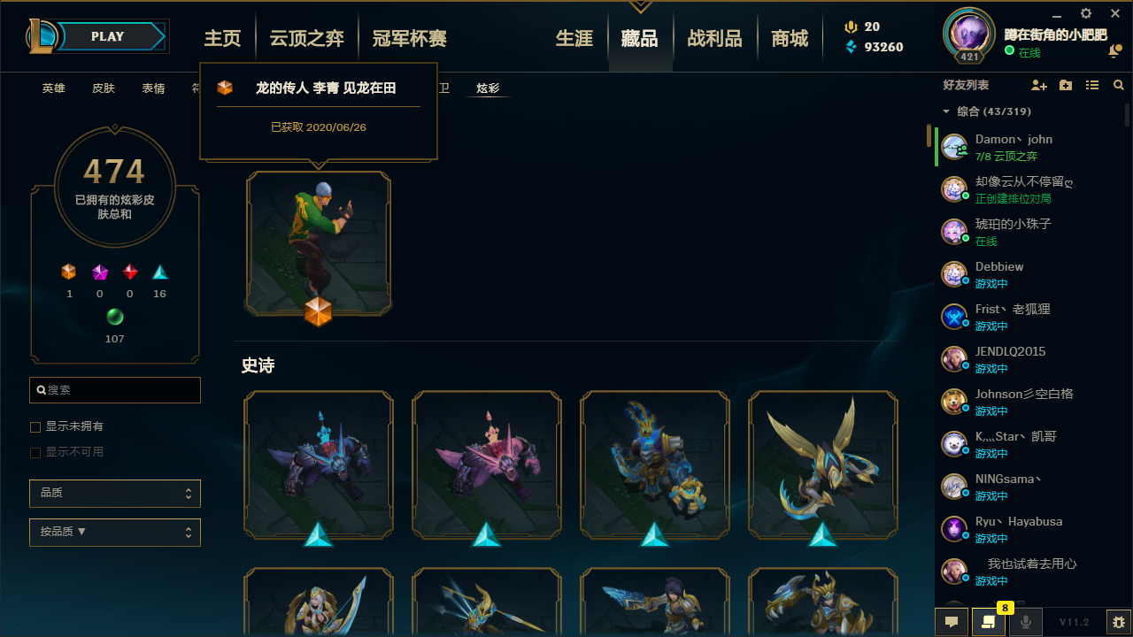This screenshot has width=1133, height=637.
Task: Open the chat bubble icon
Action: coord(952,622)
